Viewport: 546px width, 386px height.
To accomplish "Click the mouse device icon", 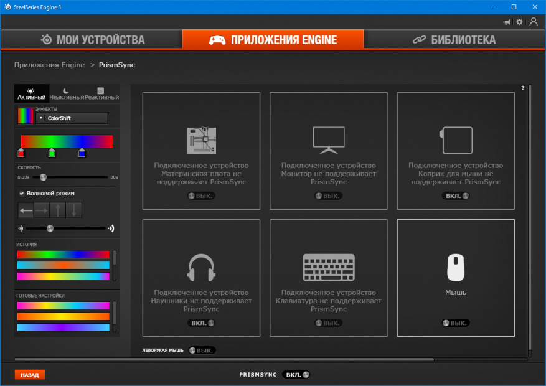I will click(456, 267).
